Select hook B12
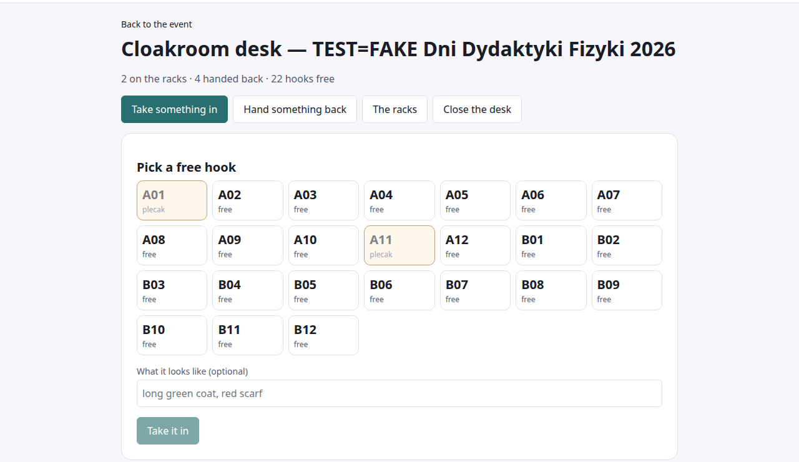This screenshot has width=799, height=462. pyautogui.click(x=323, y=335)
